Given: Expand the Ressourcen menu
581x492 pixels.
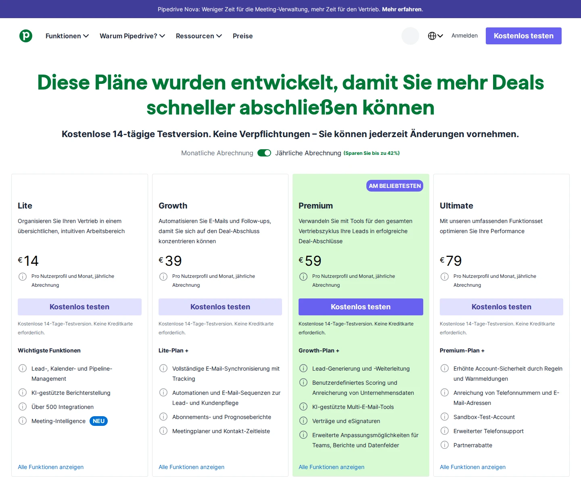Looking at the screenshot, I should 199,36.
